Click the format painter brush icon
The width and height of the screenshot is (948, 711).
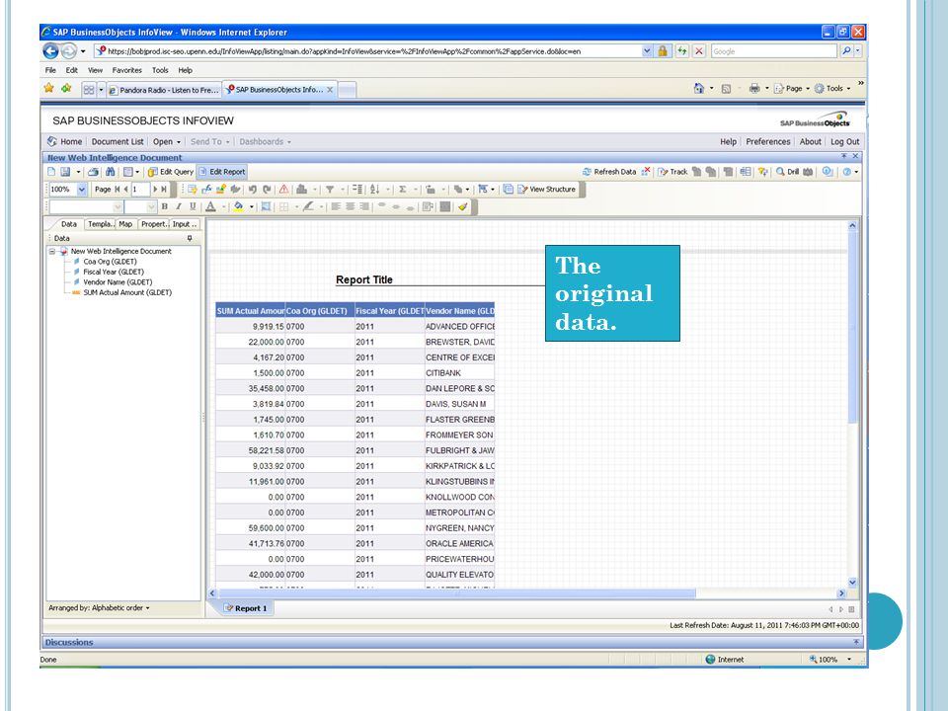(x=463, y=206)
